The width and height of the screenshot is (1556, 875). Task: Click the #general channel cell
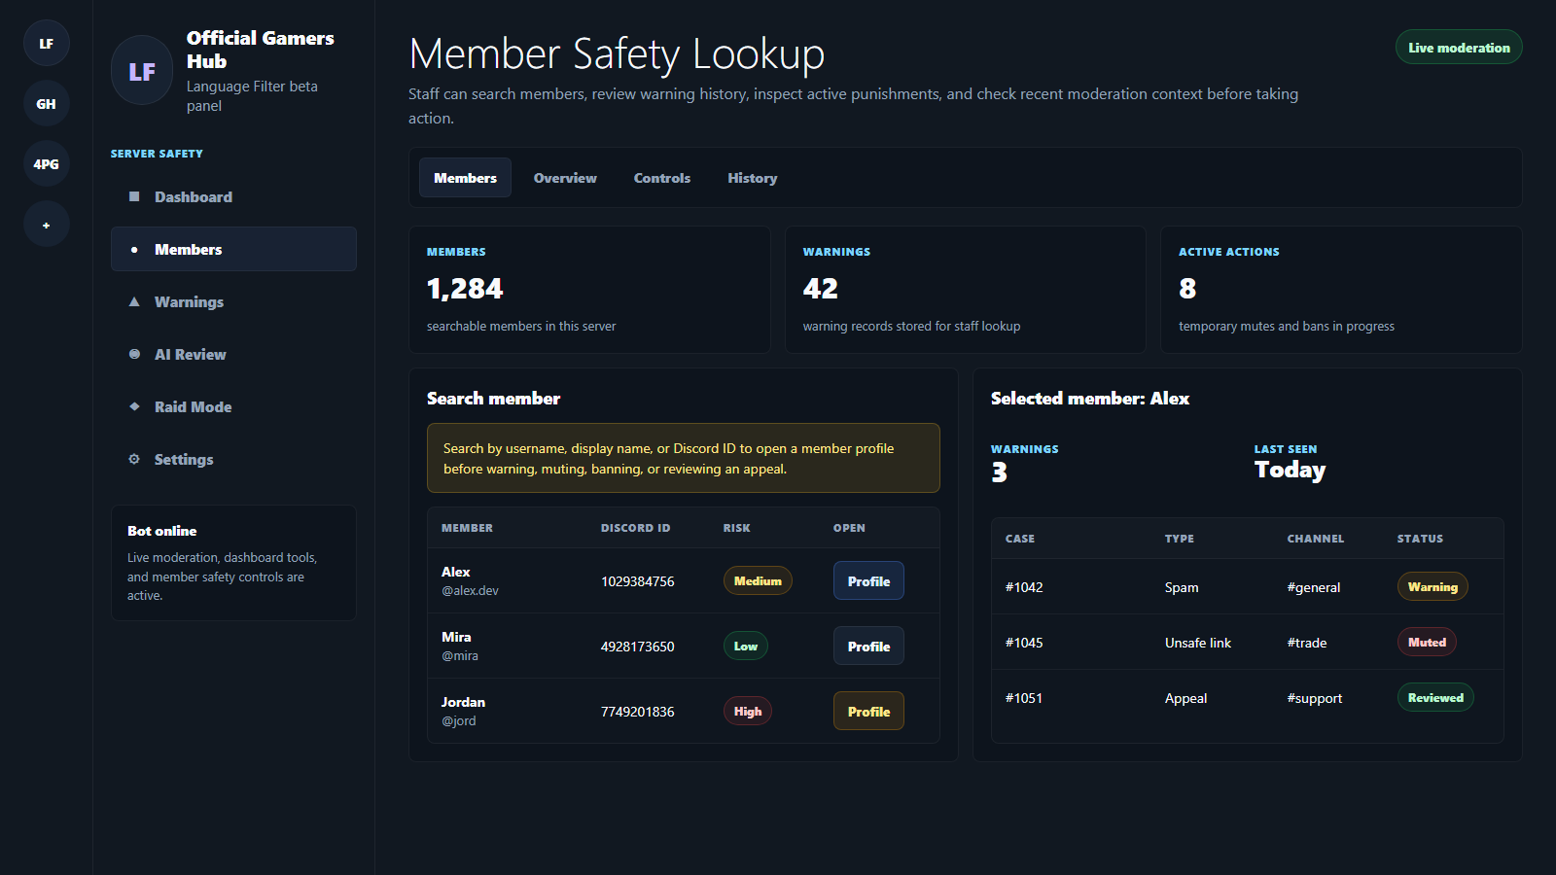click(1314, 587)
